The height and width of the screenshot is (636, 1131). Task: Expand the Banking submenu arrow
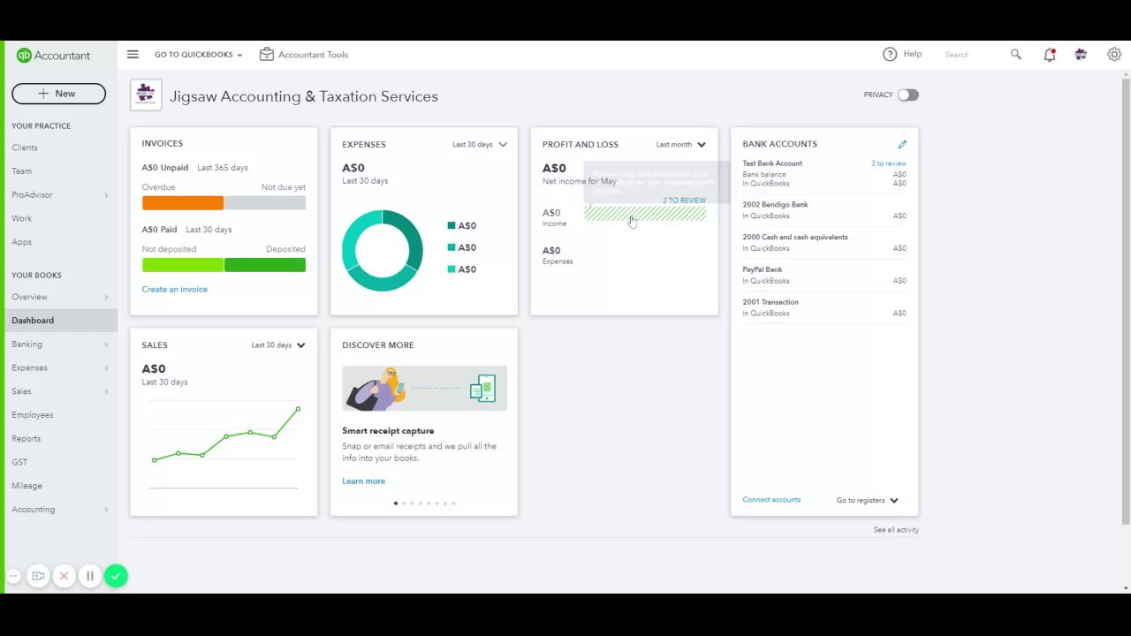pyautogui.click(x=106, y=344)
